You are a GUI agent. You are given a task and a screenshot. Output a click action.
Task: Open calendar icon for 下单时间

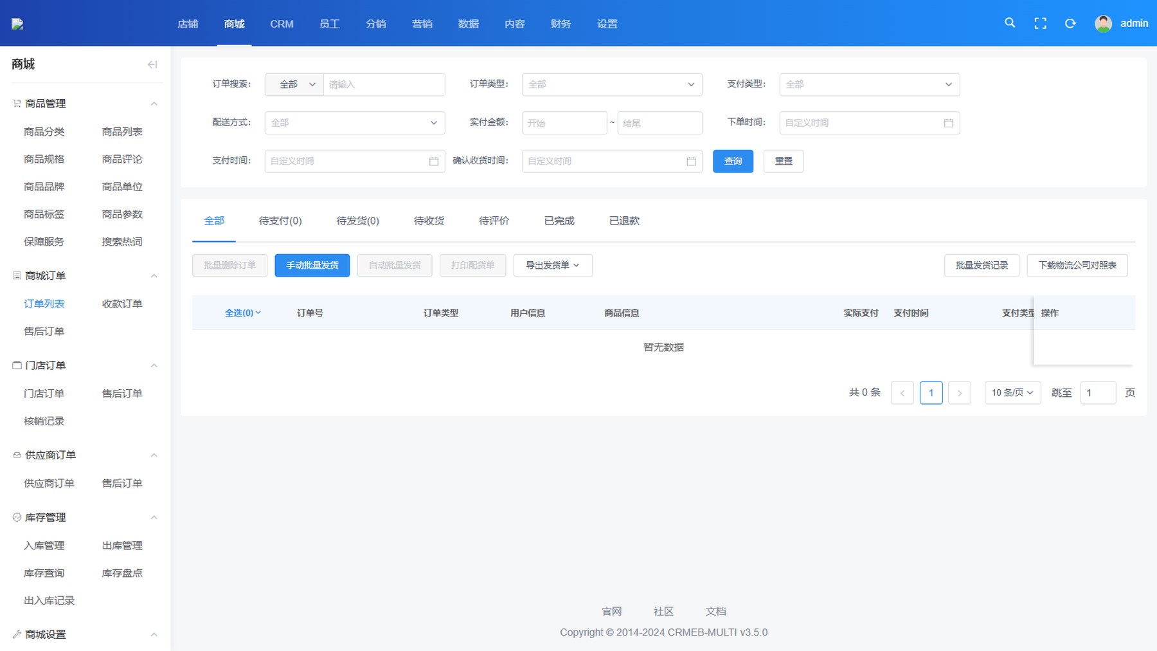pyautogui.click(x=948, y=123)
